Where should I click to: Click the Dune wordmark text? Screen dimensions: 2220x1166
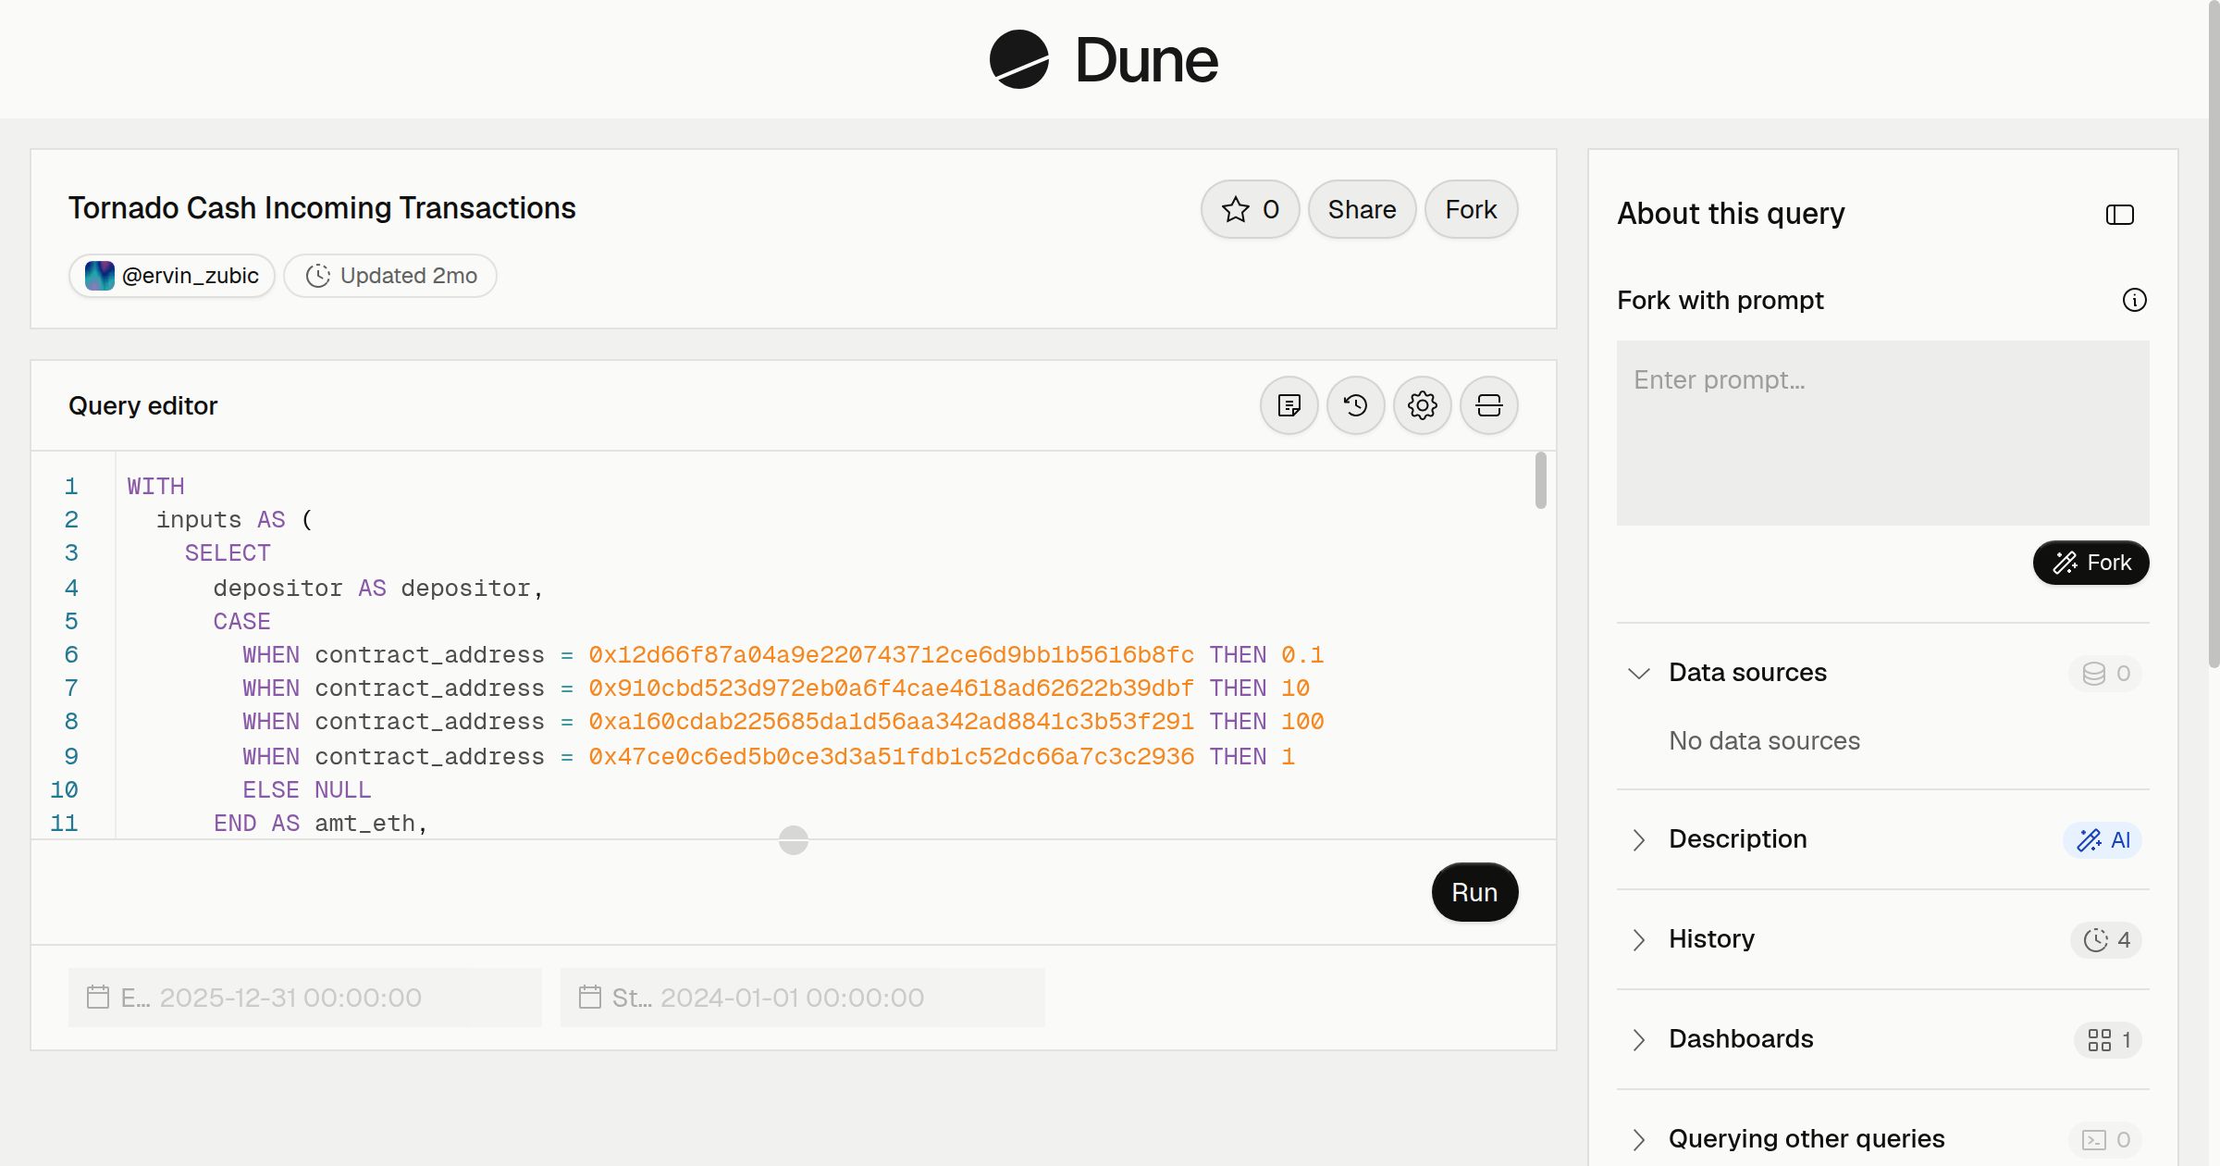pos(1147,60)
